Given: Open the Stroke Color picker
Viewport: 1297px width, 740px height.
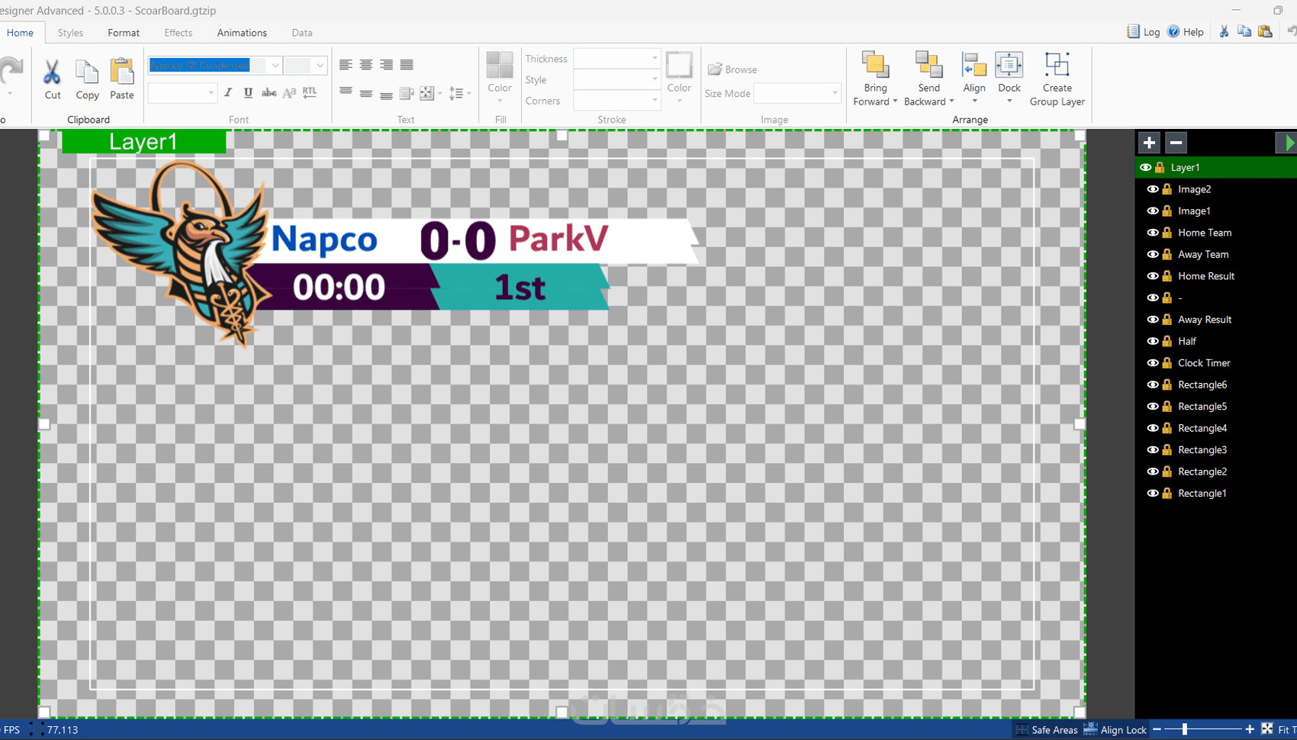Looking at the screenshot, I should pyautogui.click(x=679, y=78).
